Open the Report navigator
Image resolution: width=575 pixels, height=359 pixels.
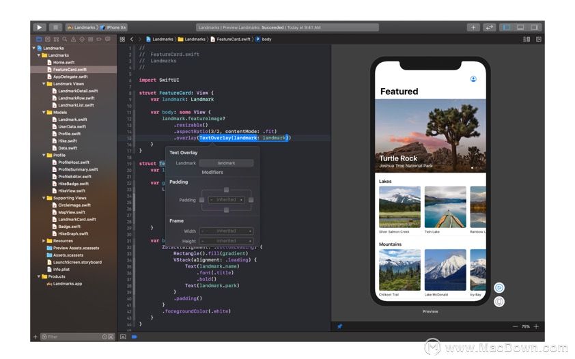click(x=108, y=39)
